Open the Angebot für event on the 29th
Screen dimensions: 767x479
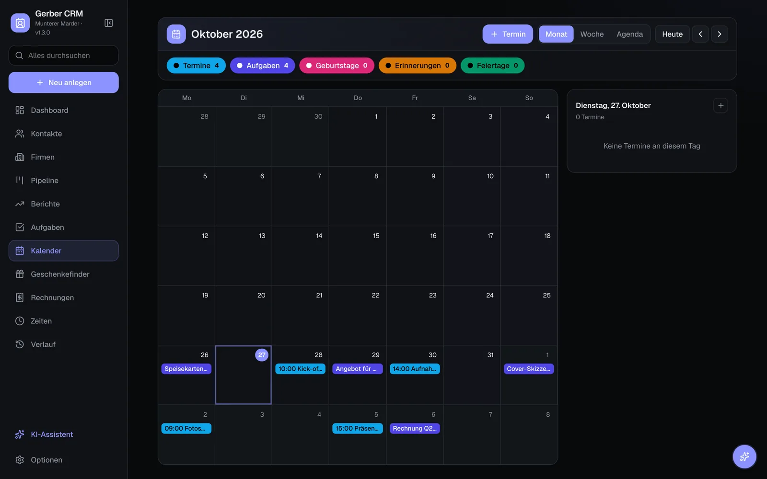pyautogui.click(x=358, y=369)
